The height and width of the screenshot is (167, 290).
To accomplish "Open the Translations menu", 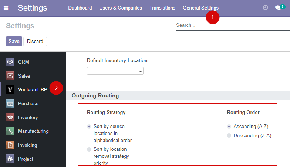I will (162, 8).
